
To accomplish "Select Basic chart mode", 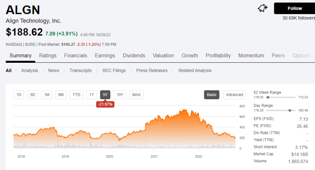I will point(212,95).
